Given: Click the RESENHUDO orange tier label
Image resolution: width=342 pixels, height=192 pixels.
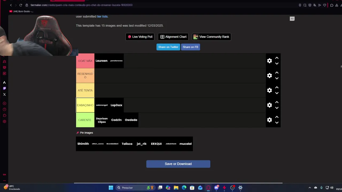Looking at the screenshot, I should coord(85,75).
